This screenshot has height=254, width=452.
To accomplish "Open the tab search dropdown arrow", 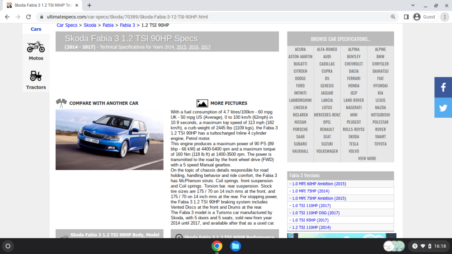I will (x=413, y=5).
